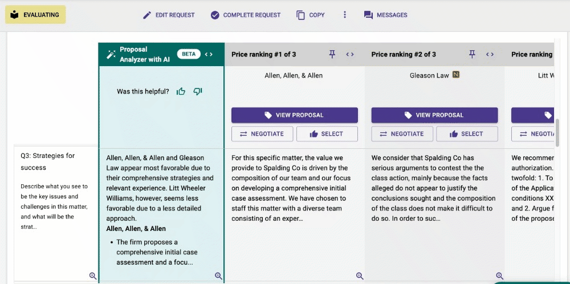Click the Copy toolbar button
The image size is (570, 284).
click(311, 15)
